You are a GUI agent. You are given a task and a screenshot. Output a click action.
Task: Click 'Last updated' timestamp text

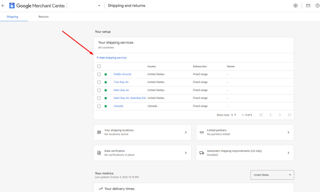pyautogui.click(x=117, y=177)
